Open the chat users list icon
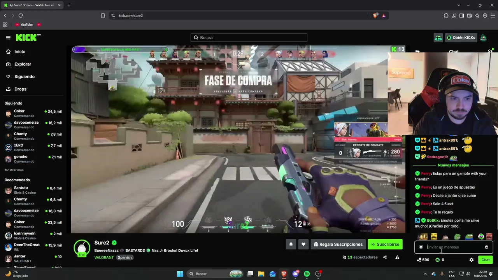 [490, 51]
